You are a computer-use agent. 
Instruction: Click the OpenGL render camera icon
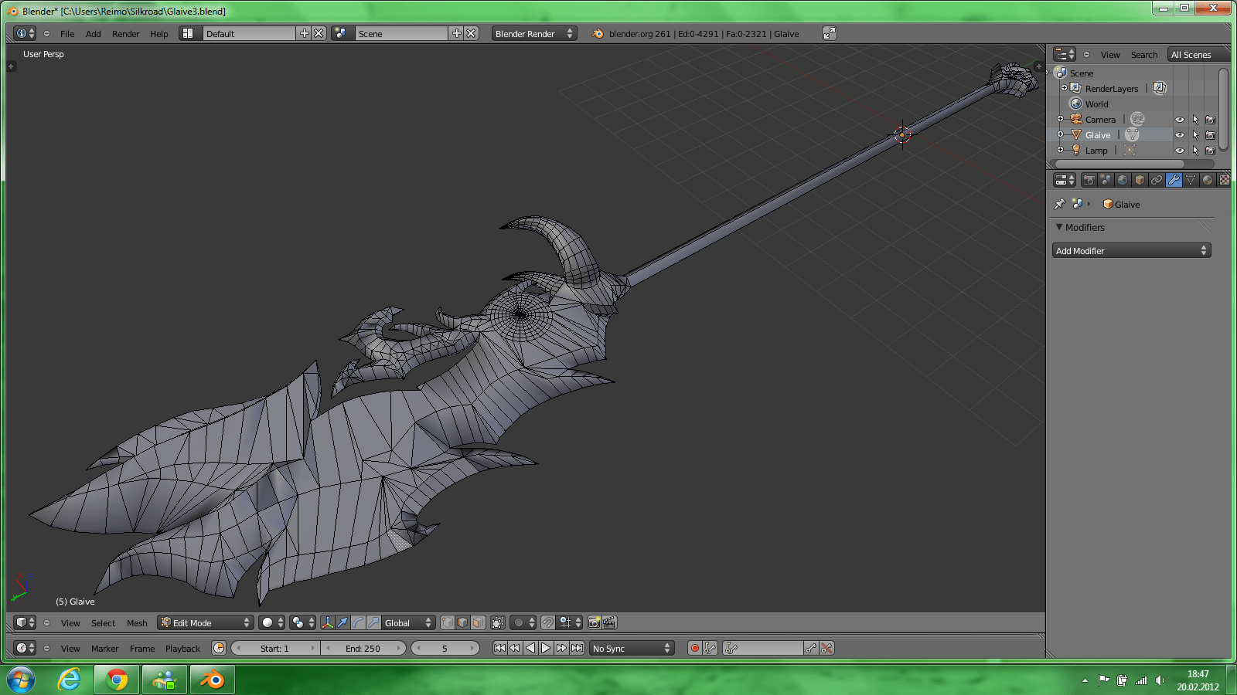click(594, 622)
